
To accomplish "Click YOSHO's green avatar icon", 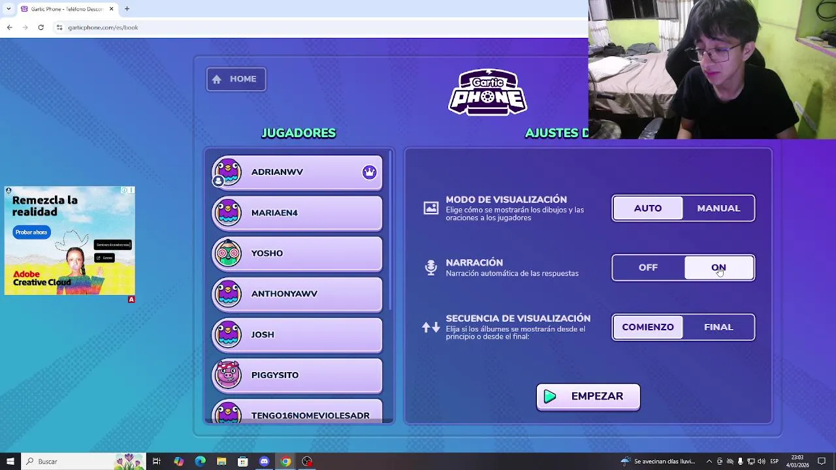I will [228, 253].
